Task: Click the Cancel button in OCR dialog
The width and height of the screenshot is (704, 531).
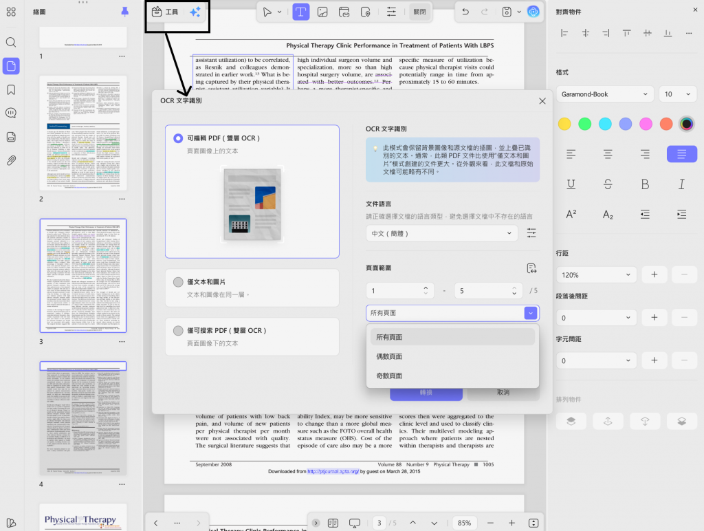Action: (x=503, y=393)
